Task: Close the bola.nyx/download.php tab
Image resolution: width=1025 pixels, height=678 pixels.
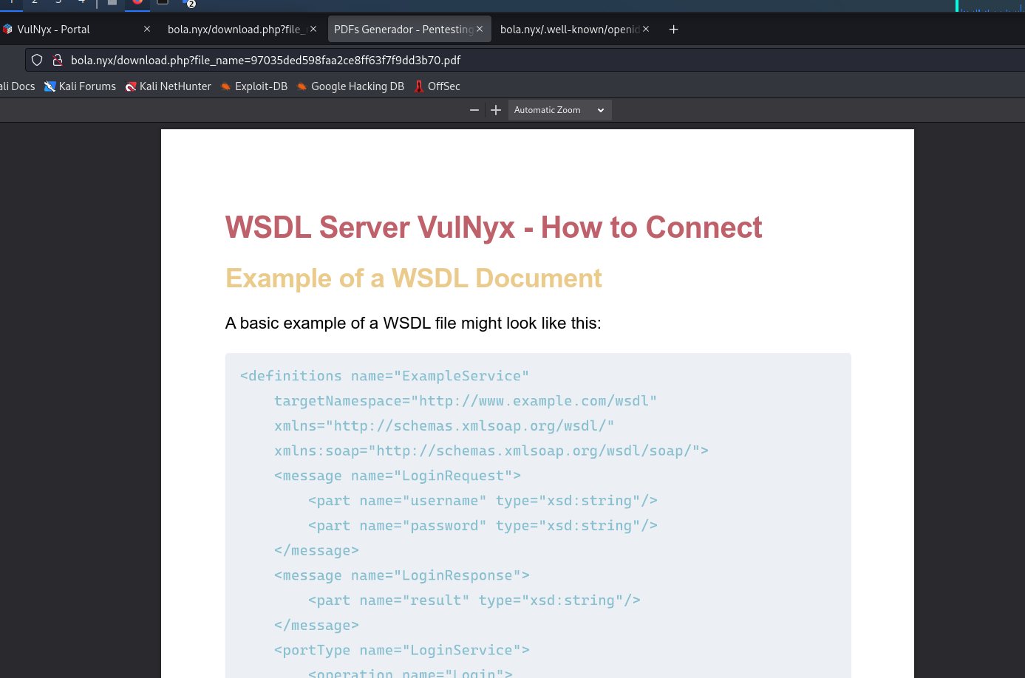Action: click(x=313, y=30)
